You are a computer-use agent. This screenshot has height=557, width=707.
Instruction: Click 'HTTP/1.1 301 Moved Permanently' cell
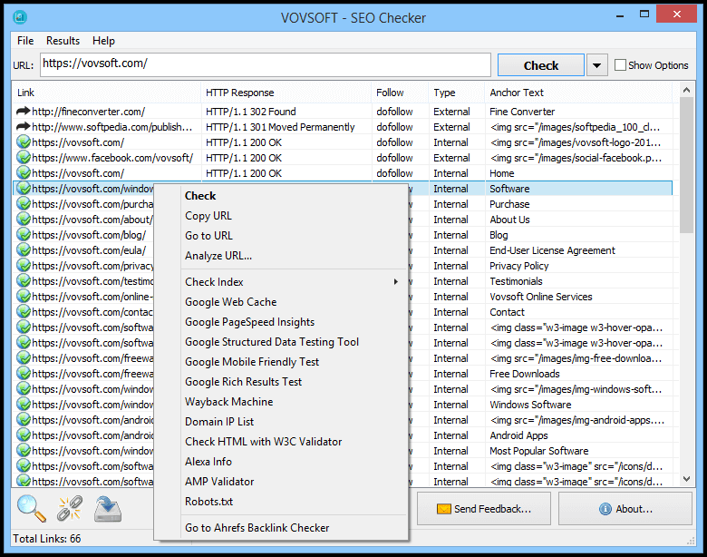(280, 127)
